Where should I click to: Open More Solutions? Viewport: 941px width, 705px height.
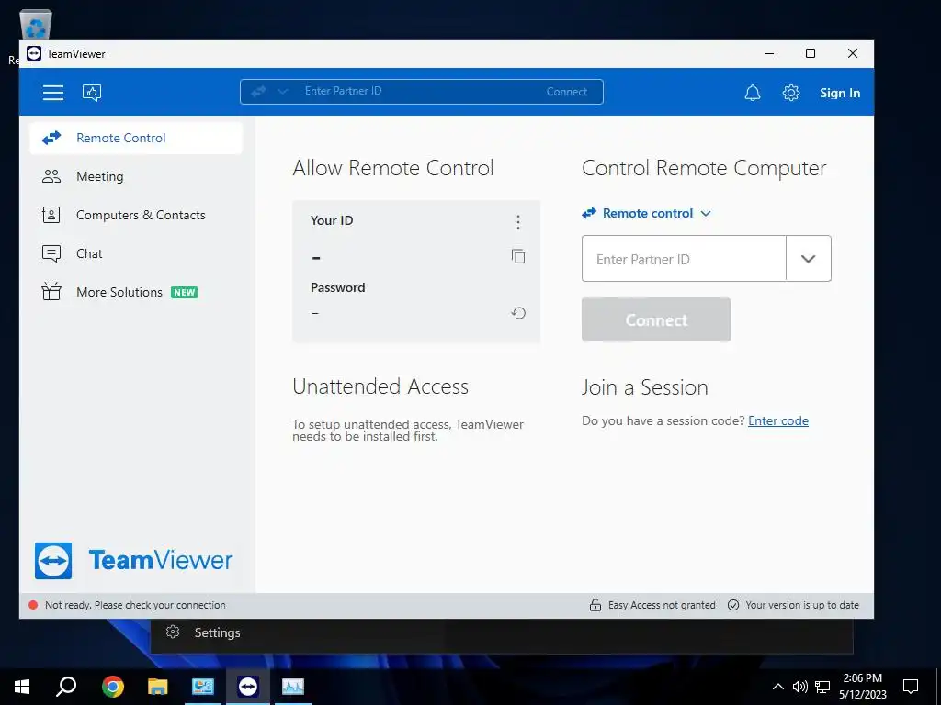[x=136, y=292]
